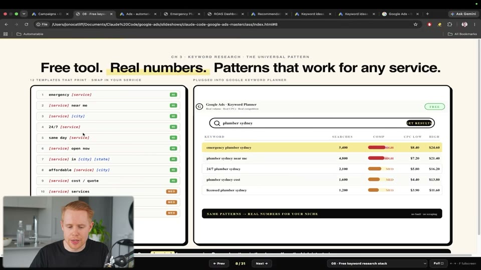Expand the tab search dropdown arrow
The width and height of the screenshot is (481, 270).
click(x=24, y=14)
